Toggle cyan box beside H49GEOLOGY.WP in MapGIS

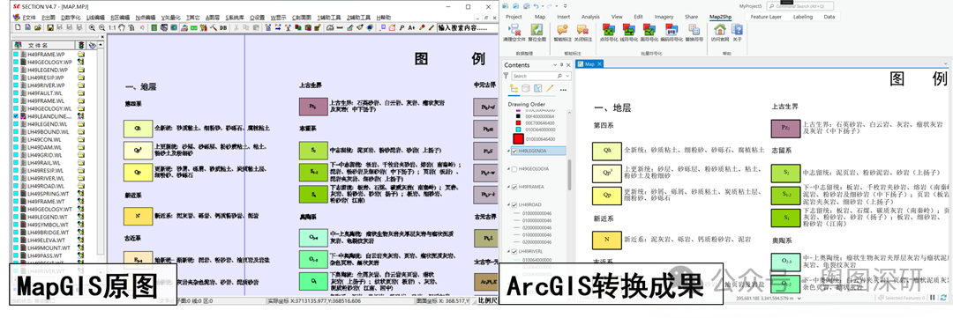point(17,62)
